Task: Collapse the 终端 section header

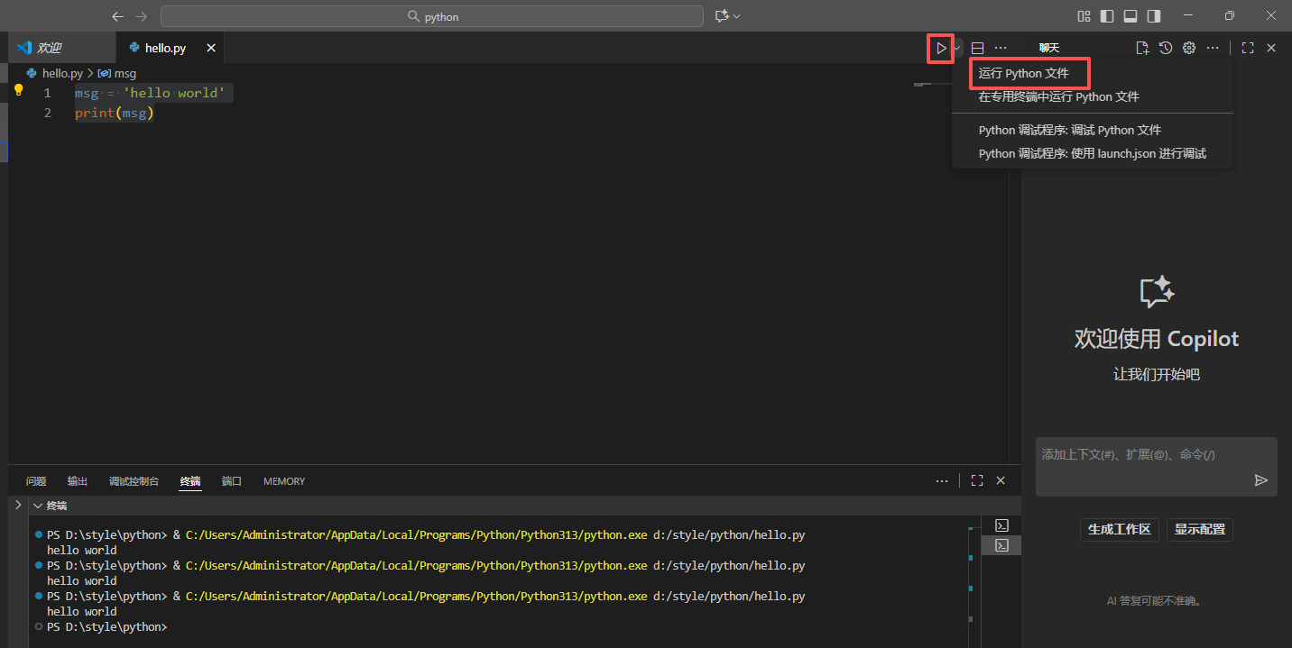Action: tap(524, 506)
